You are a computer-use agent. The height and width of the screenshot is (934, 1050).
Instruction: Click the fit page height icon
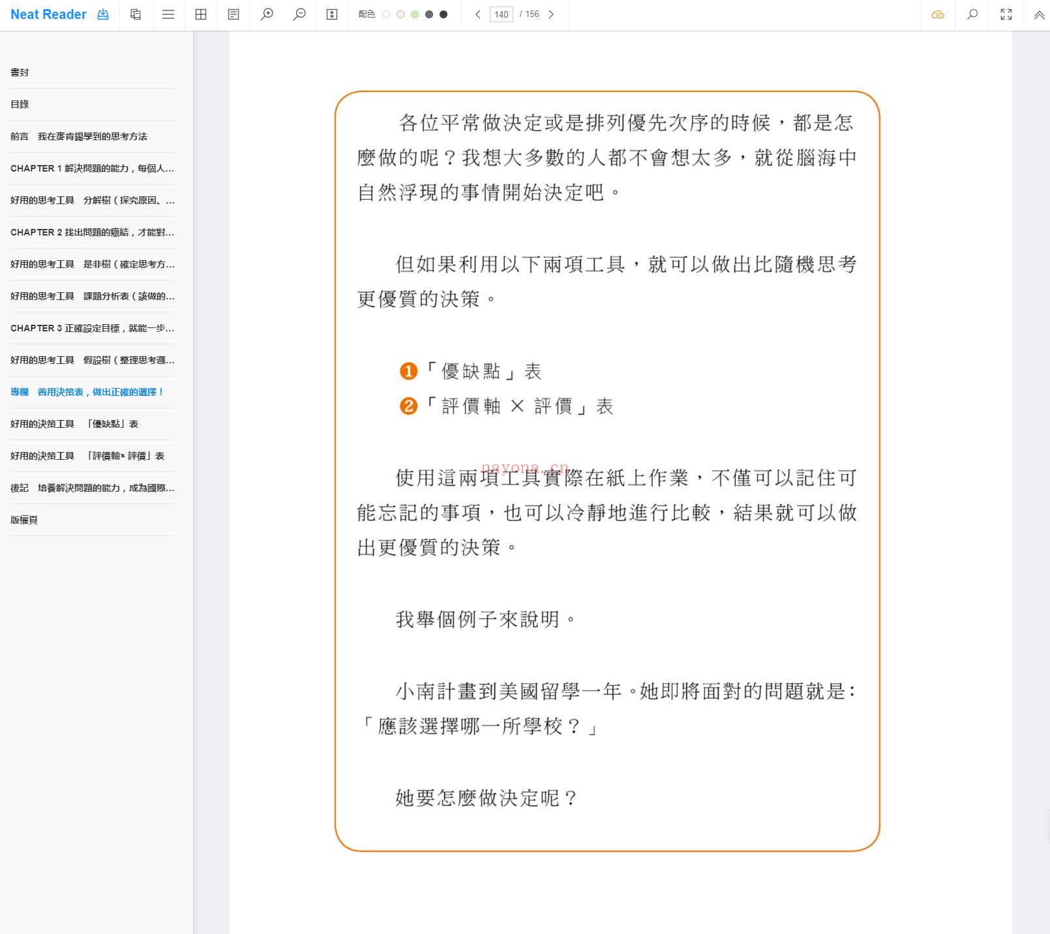332,14
